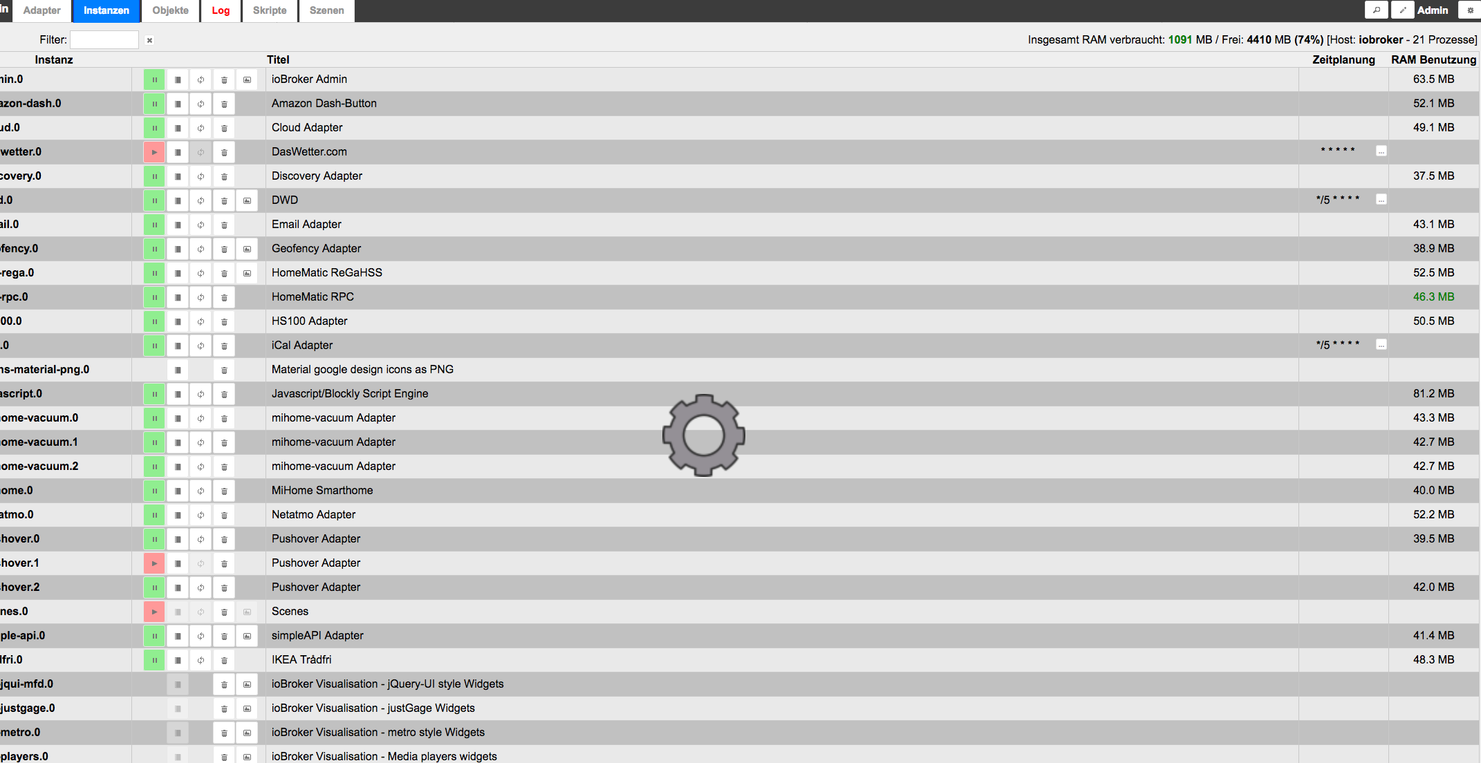Click the magnifier search button in header

[1376, 10]
